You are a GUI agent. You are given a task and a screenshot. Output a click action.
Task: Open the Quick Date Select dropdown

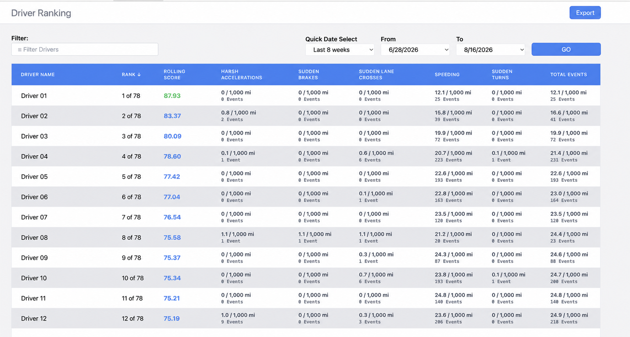pyautogui.click(x=340, y=50)
